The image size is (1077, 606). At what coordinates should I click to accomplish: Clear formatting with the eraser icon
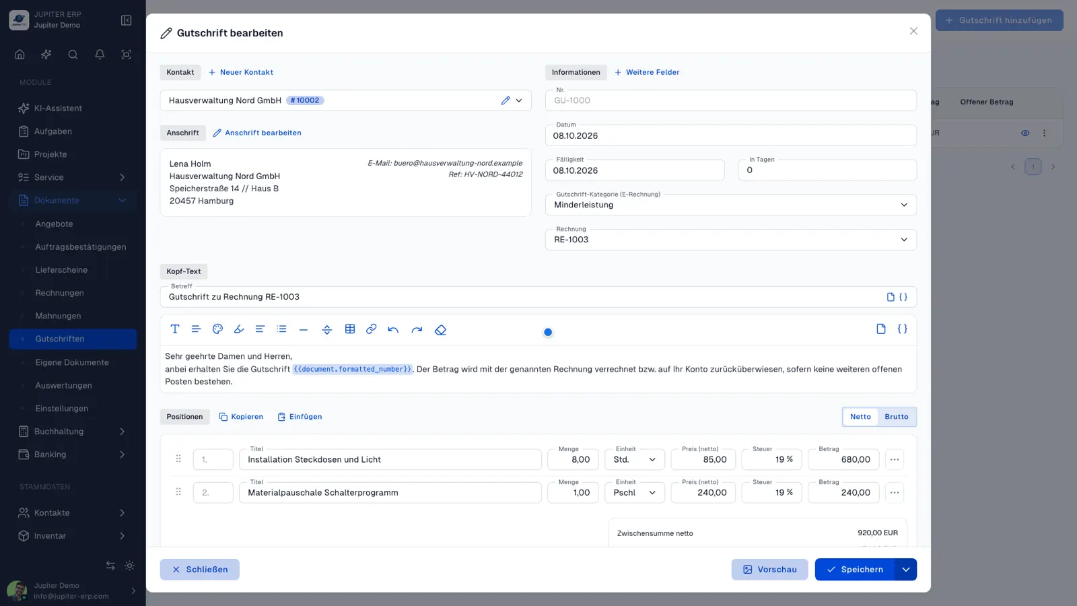(440, 329)
